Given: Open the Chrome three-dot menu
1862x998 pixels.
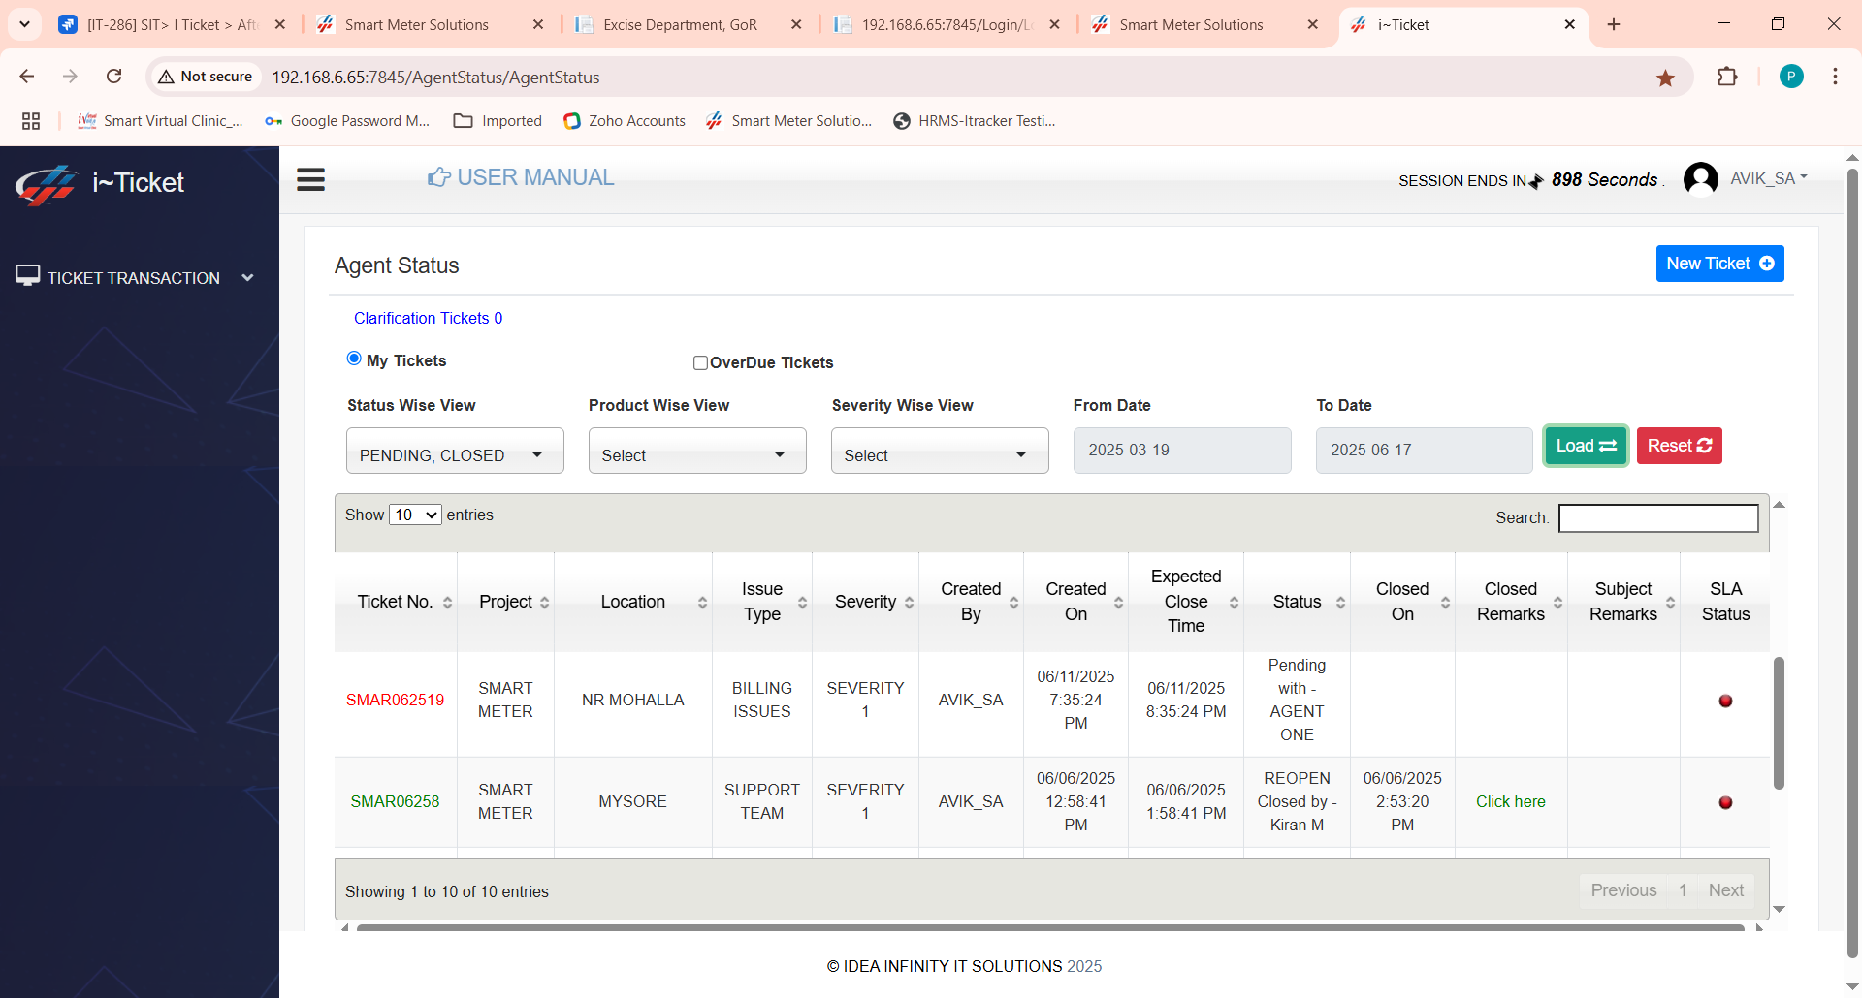Looking at the screenshot, I should (1835, 77).
